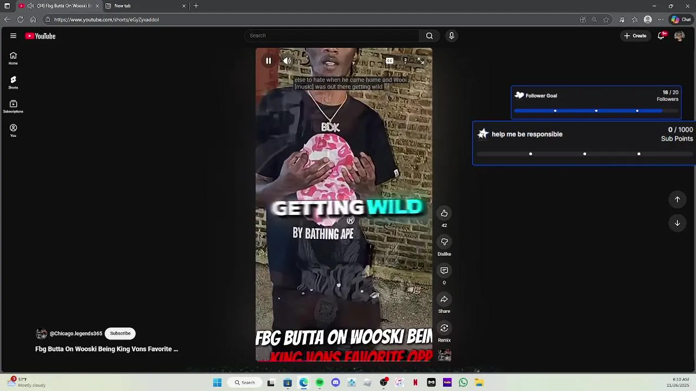Dislike the short
Screen dimensions: 696x391
pos(444,242)
